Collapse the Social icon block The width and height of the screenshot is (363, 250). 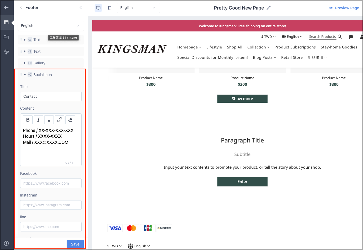point(25,75)
